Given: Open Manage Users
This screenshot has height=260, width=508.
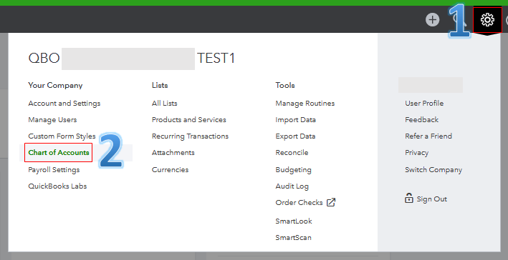Looking at the screenshot, I should pos(52,120).
